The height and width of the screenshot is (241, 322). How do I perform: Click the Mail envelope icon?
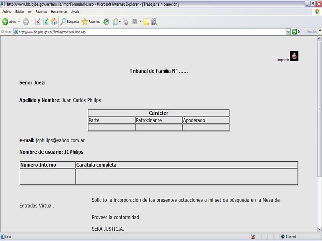point(116,21)
